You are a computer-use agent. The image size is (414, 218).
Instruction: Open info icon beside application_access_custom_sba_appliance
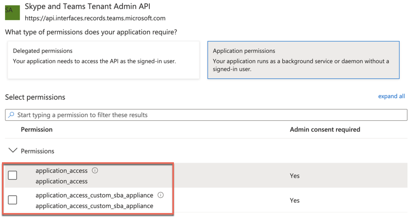(161, 195)
